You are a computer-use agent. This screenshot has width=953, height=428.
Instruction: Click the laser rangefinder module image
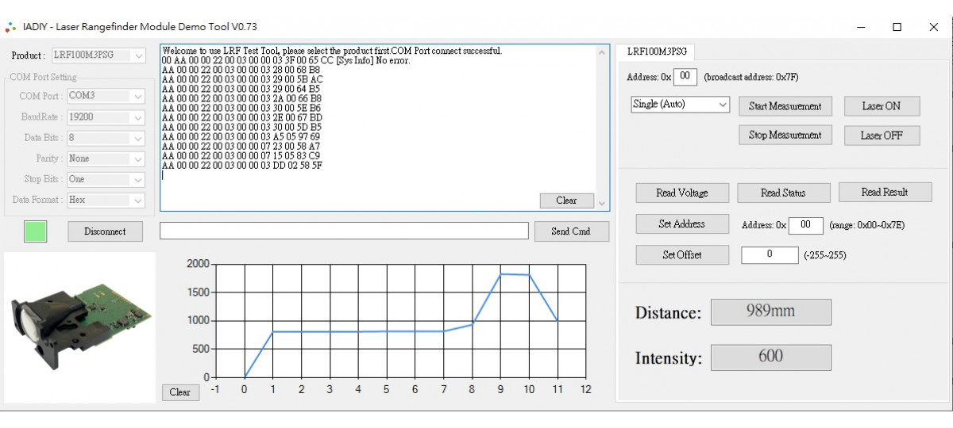tap(79, 326)
